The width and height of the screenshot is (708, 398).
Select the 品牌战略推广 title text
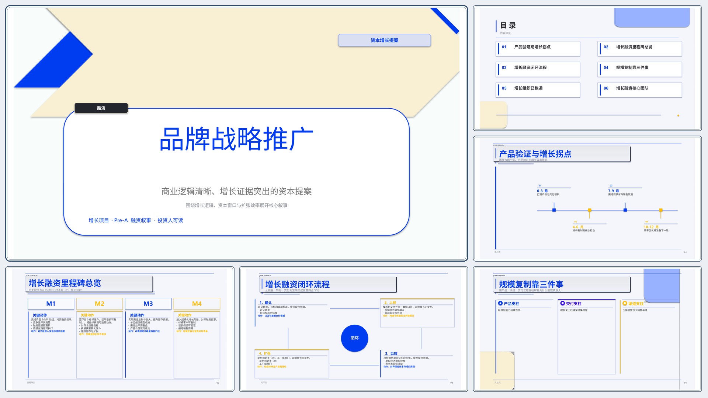click(236, 139)
